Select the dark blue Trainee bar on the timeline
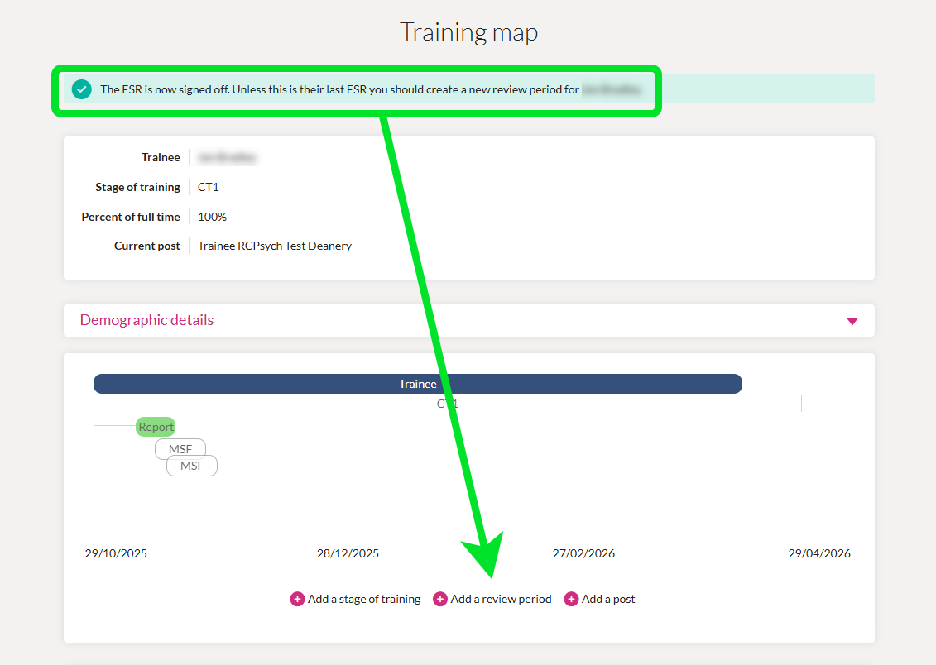Screen dimensions: 936x665 pyautogui.click(x=418, y=384)
